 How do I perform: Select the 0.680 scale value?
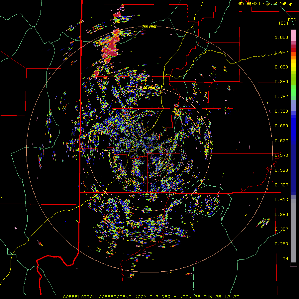281,126
